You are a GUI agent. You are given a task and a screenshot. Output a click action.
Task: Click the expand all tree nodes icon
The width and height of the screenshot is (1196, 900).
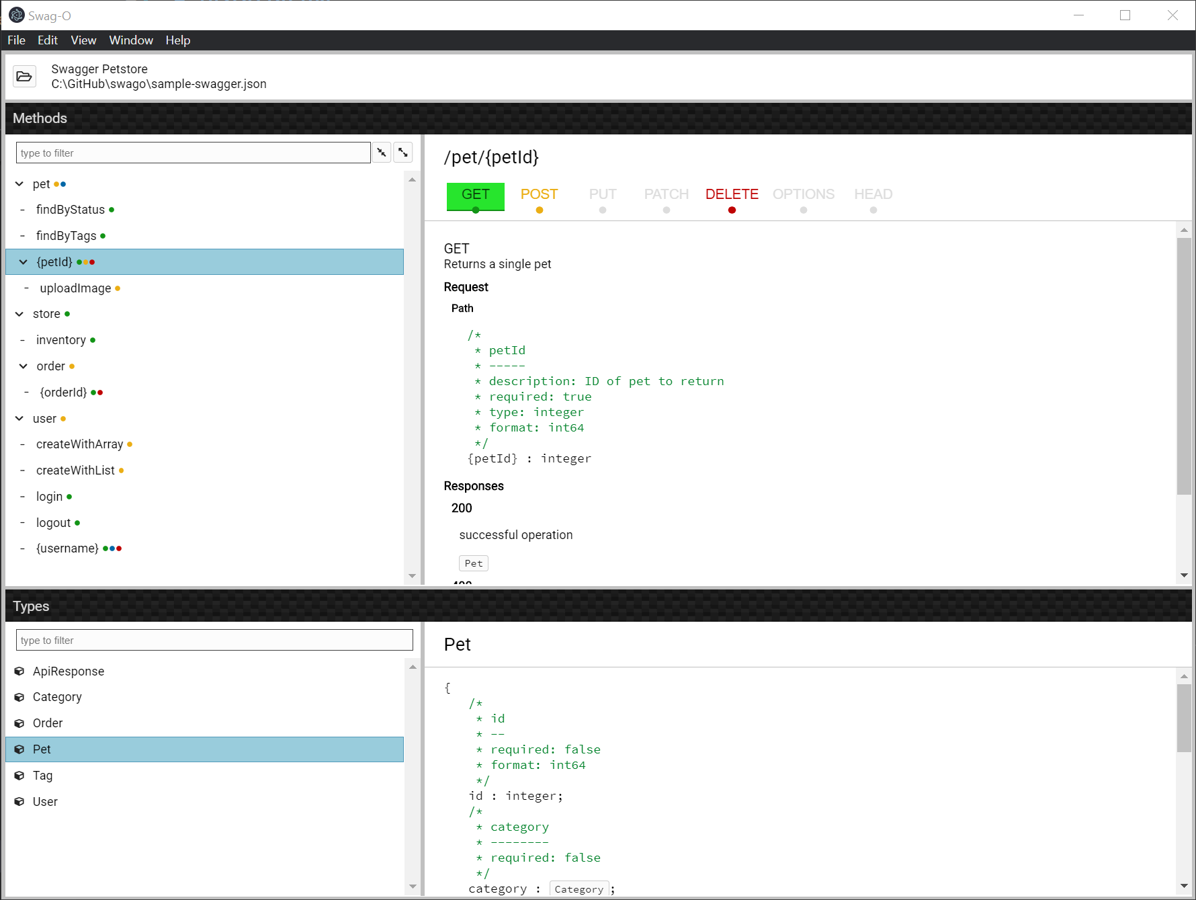(x=403, y=153)
